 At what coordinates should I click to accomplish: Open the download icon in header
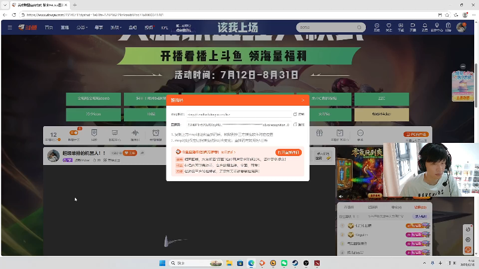(x=401, y=27)
